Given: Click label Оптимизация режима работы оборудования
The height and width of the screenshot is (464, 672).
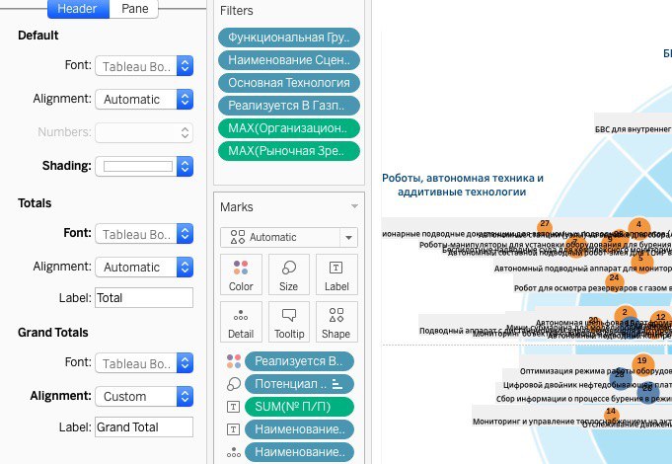Looking at the screenshot, I should (596, 371).
